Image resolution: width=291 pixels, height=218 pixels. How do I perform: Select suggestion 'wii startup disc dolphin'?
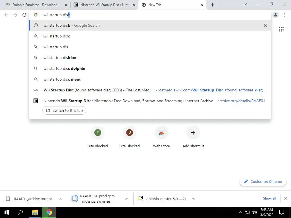pos(150,68)
